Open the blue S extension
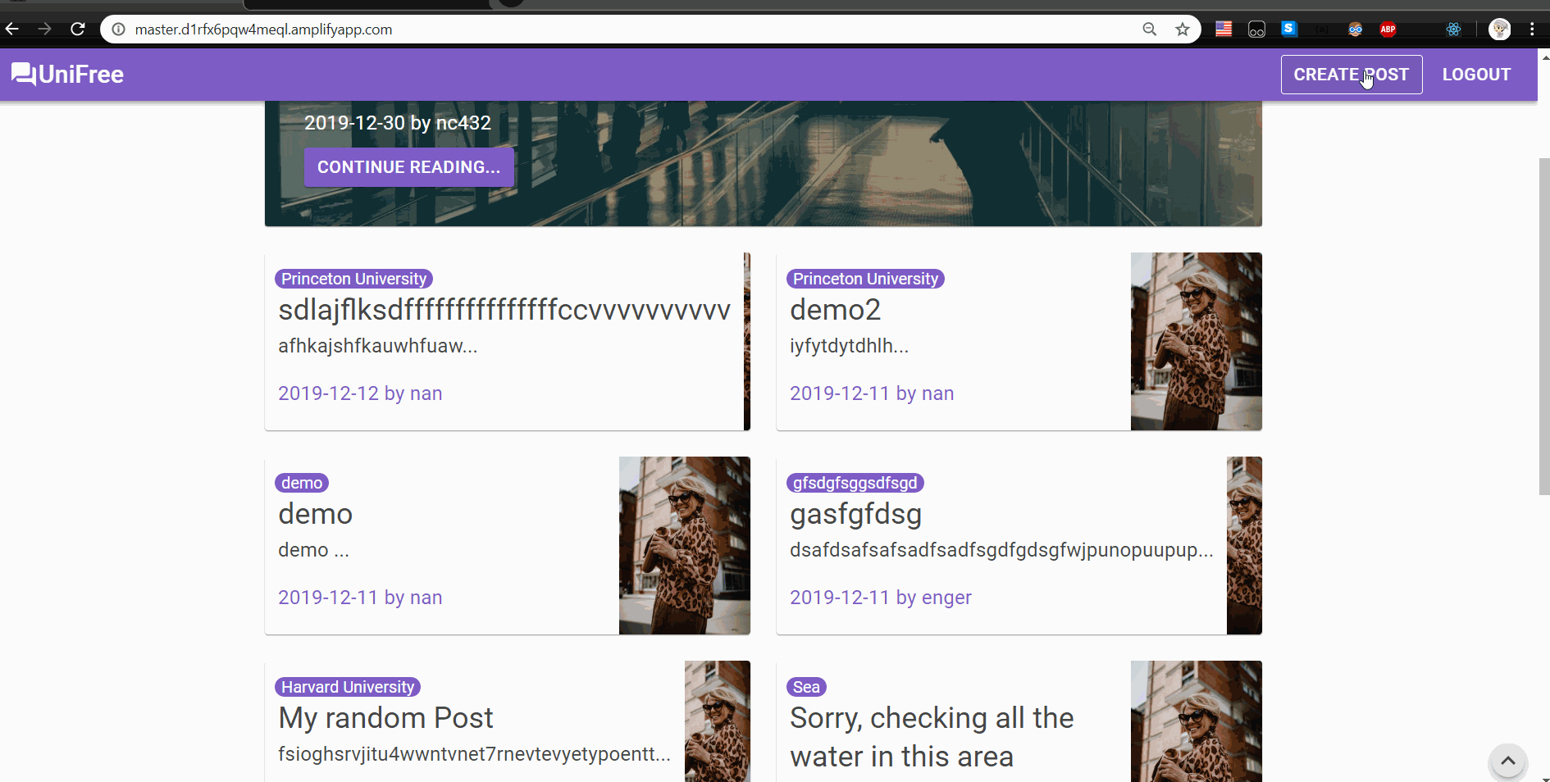The height and width of the screenshot is (782, 1550). click(x=1289, y=29)
